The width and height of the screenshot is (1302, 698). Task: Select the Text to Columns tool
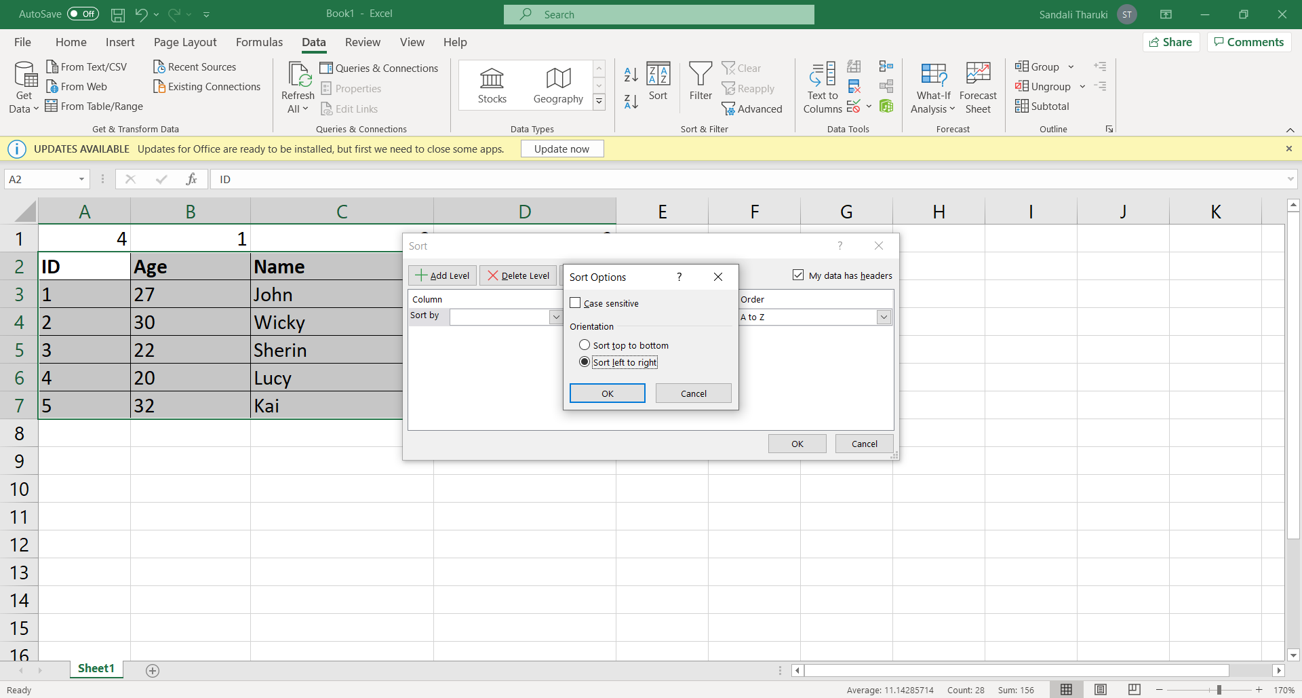[x=821, y=87]
